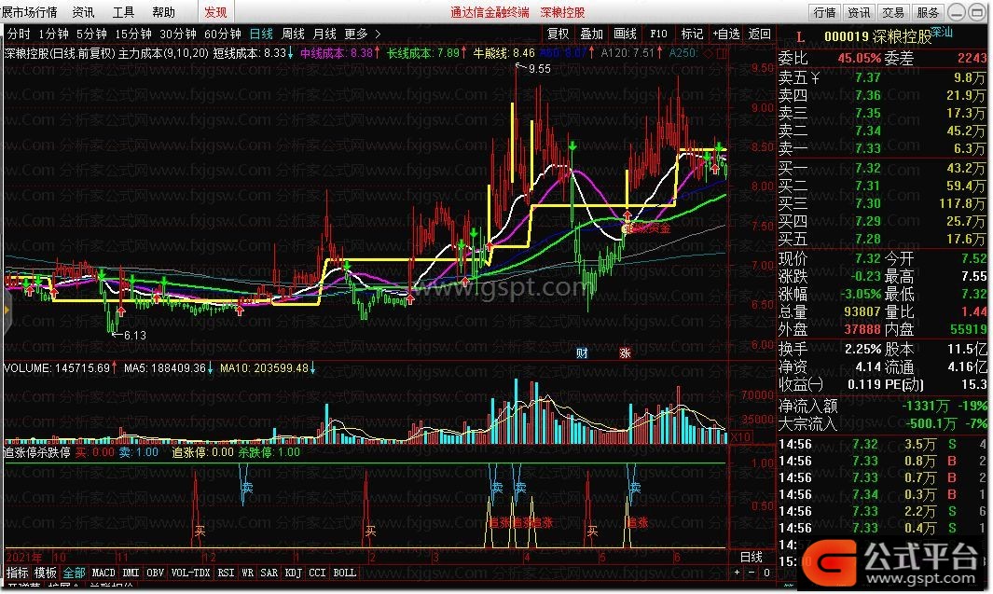Click the 大宗流入 row
The width and height of the screenshot is (993, 594).
pyautogui.click(x=883, y=423)
